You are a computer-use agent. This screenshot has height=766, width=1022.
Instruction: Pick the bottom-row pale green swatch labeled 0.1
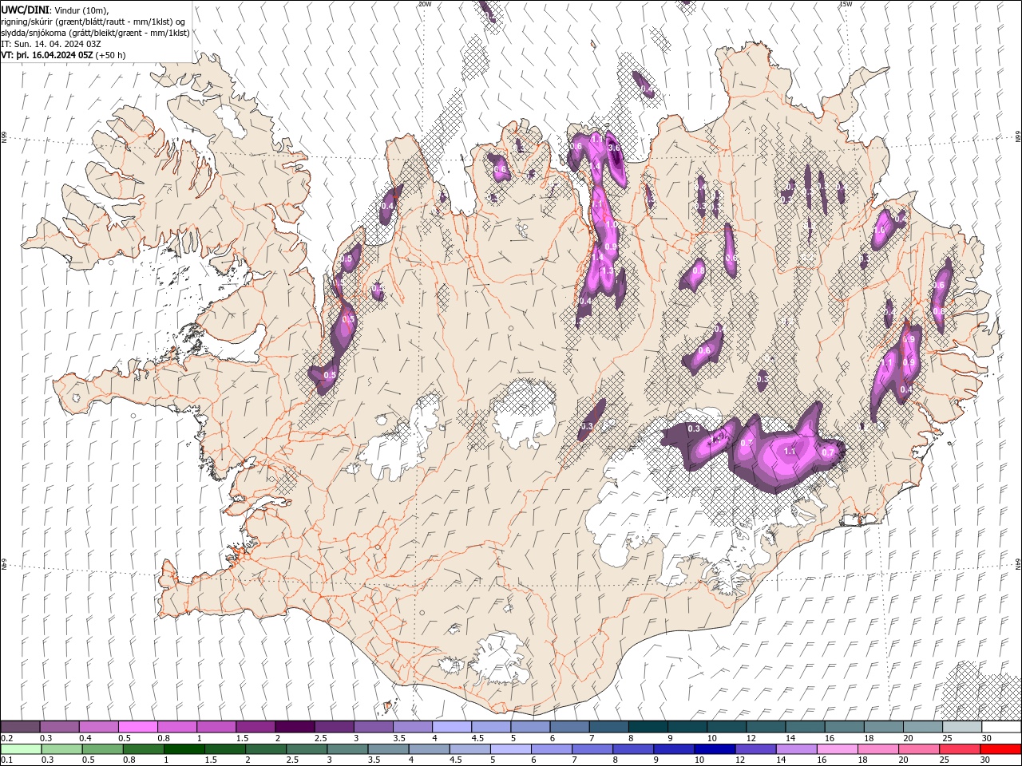tap(22, 749)
